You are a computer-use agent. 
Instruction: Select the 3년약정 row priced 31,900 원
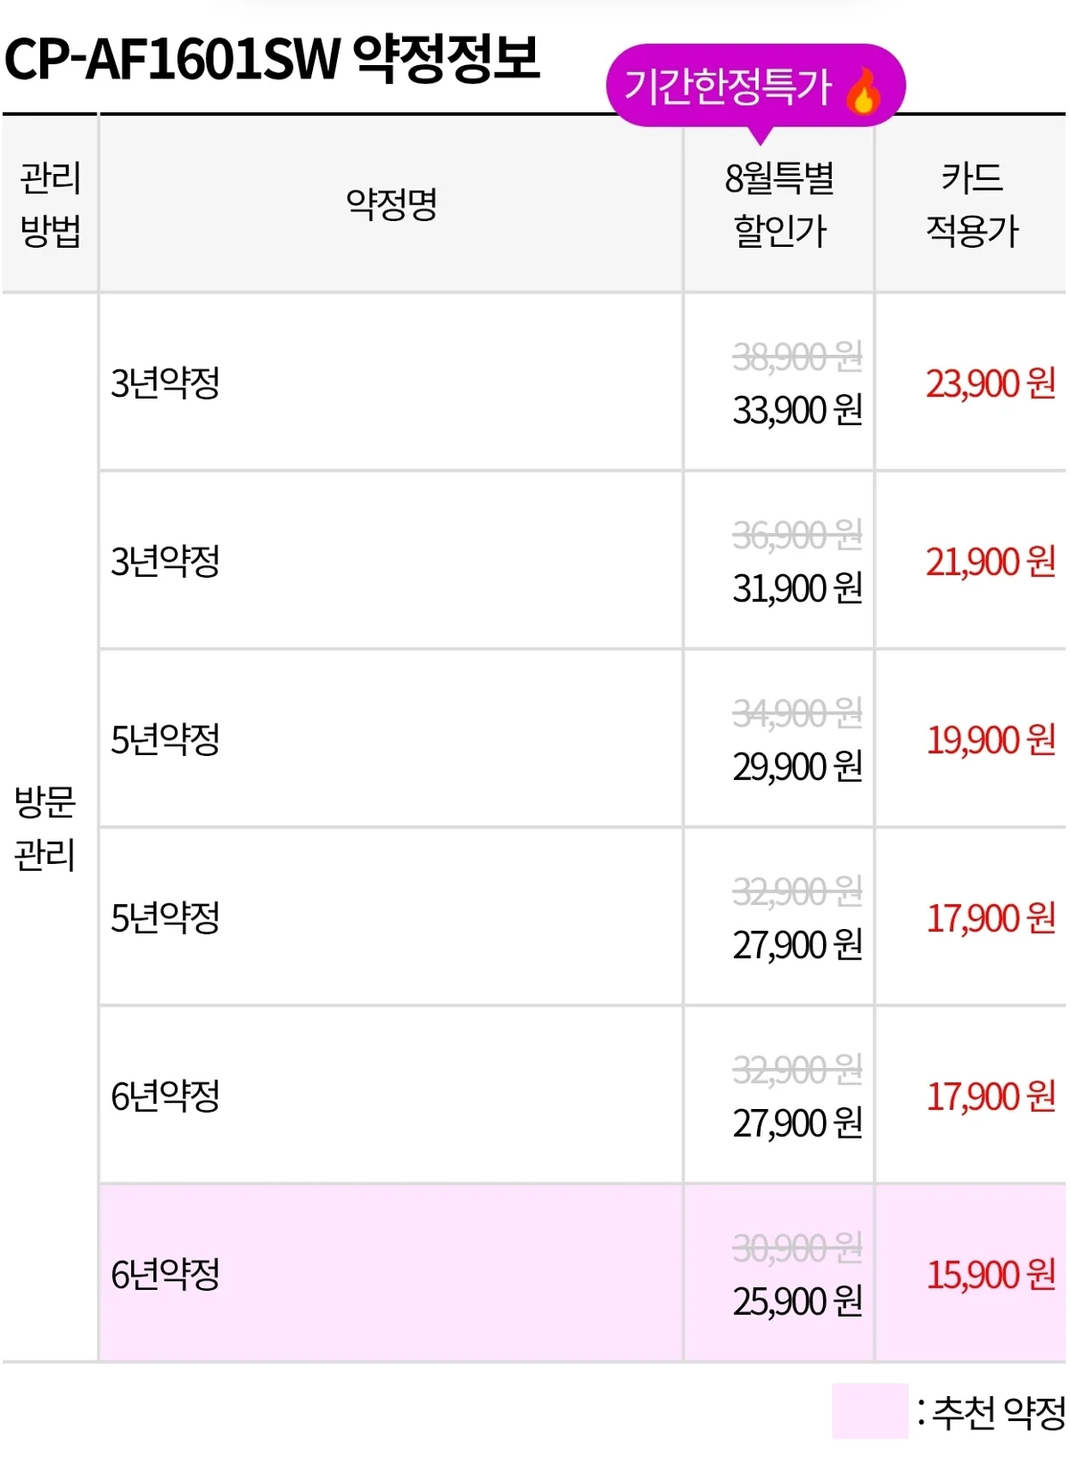583,561
